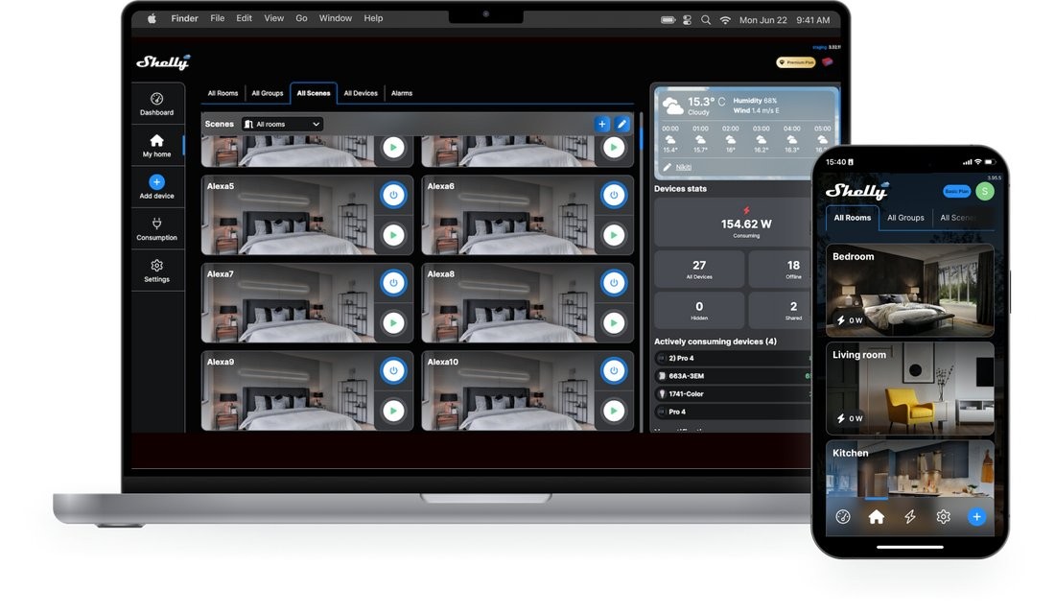
Task: Tap the green S profile avatar
Action: pos(985,191)
